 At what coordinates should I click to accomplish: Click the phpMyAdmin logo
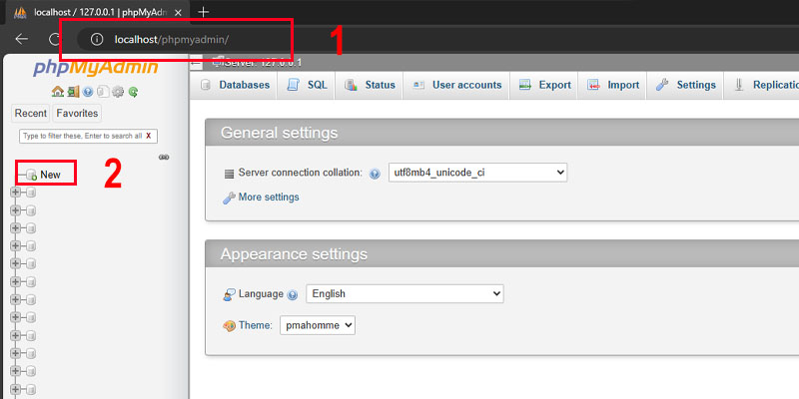pyautogui.click(x=96, y=67)
